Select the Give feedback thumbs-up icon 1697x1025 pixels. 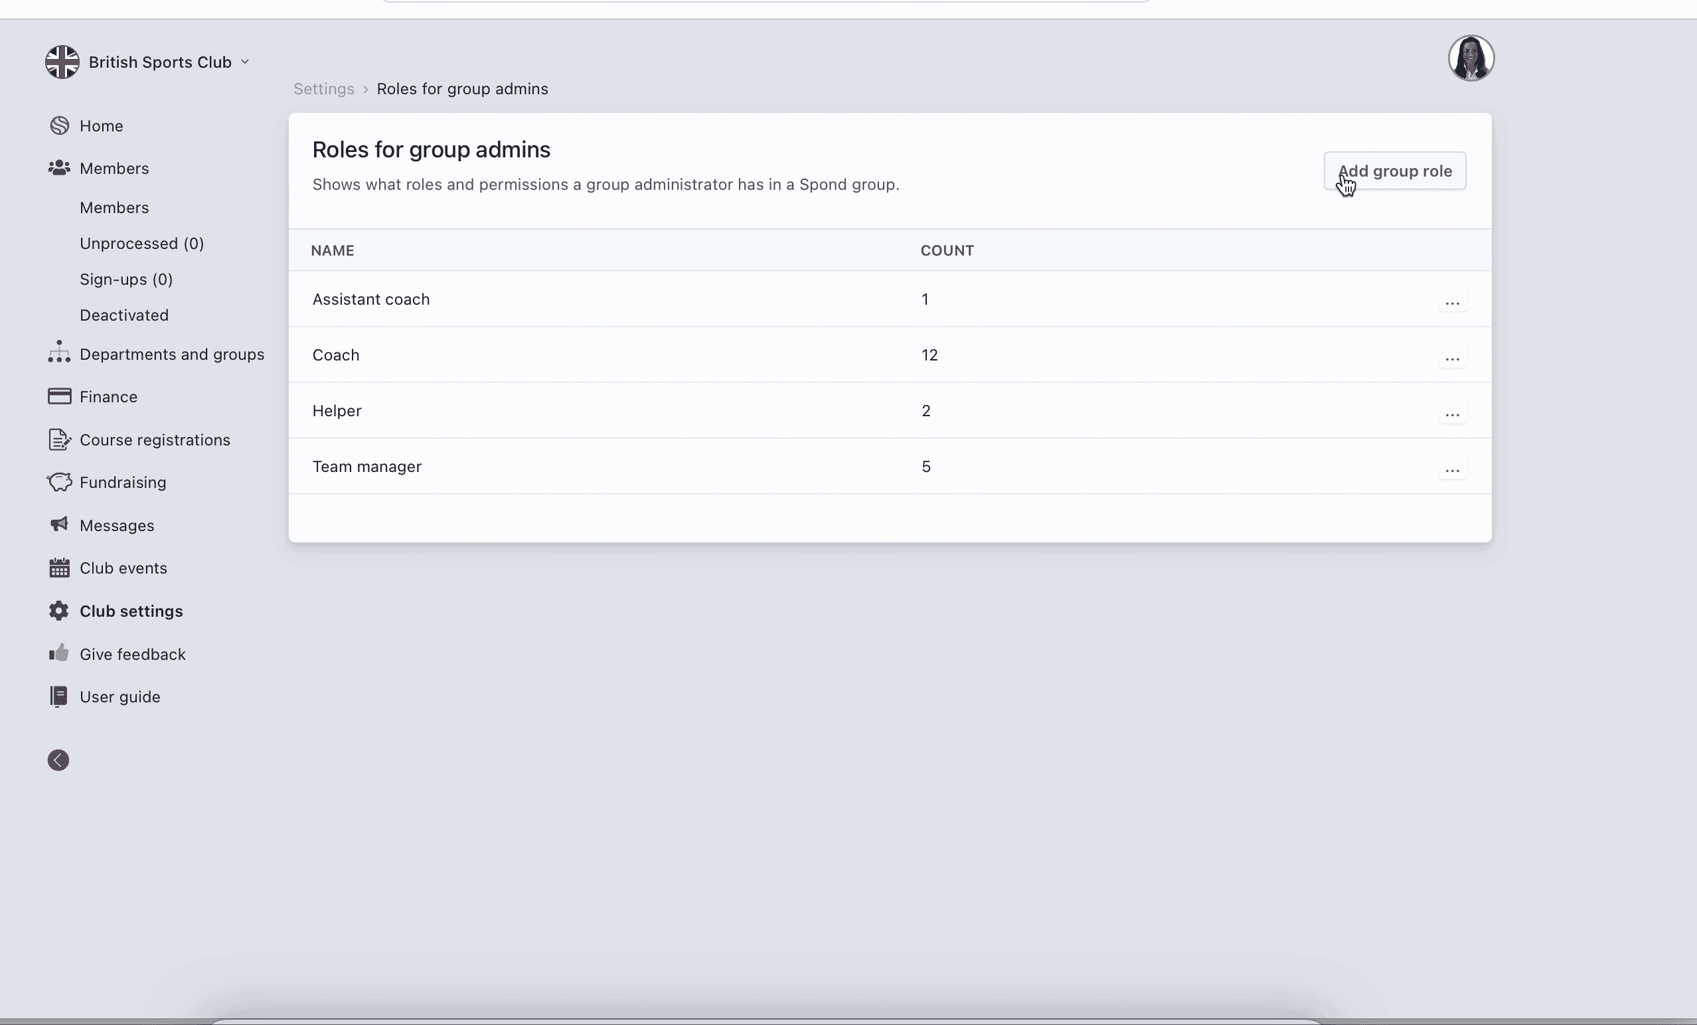pos(58,654)
